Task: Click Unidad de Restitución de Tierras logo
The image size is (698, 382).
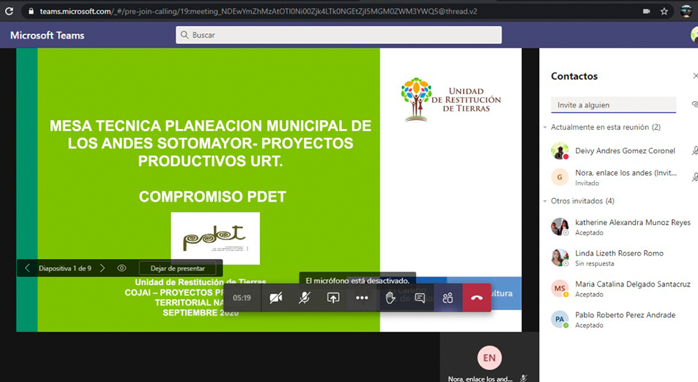Action: [x=450, y=100]
